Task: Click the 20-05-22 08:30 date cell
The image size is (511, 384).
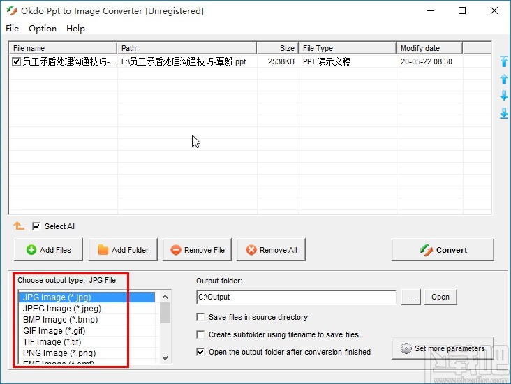Action: point(429,61)
